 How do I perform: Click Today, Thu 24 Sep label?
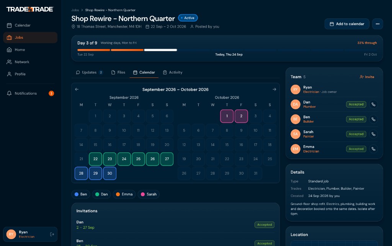click(x=229, y=54)
